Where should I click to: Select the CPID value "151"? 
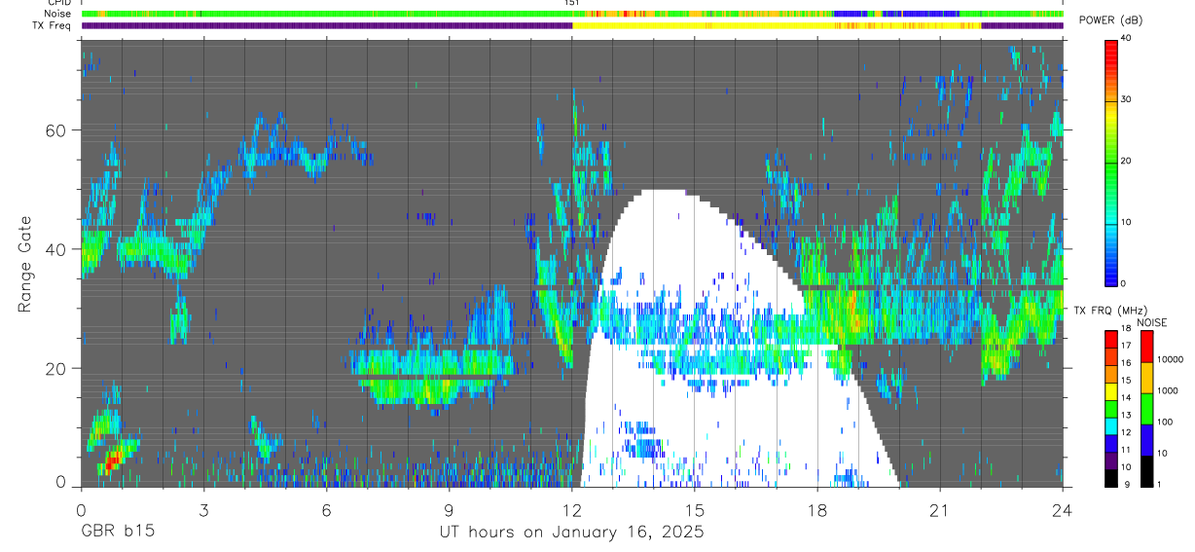tap(572, 3)
